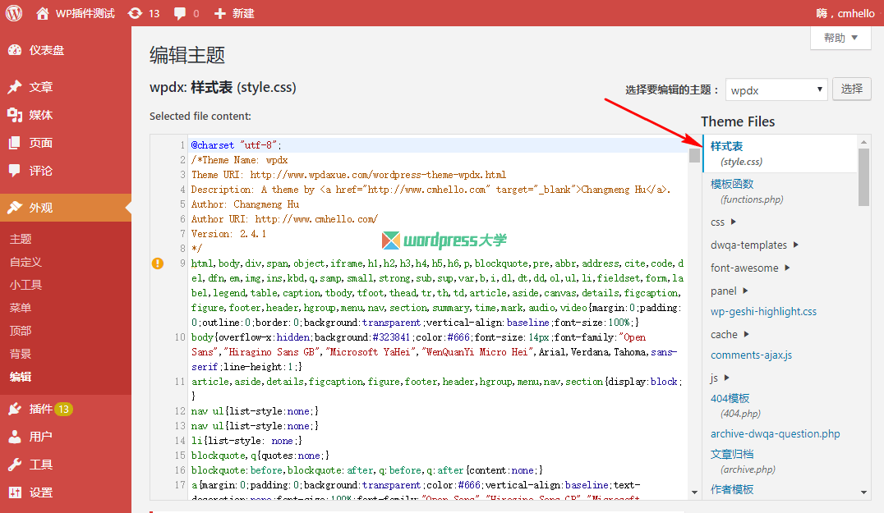Click the "Theme Files" heading
884x513 pixels.
tap(738, 121)
